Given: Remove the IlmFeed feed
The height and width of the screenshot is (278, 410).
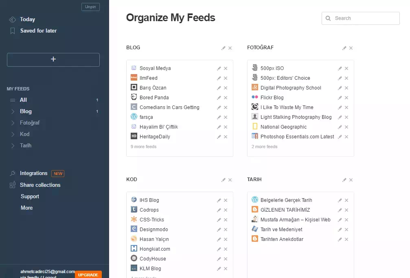Looking at the screenshot, I should [x=226, y=78].
